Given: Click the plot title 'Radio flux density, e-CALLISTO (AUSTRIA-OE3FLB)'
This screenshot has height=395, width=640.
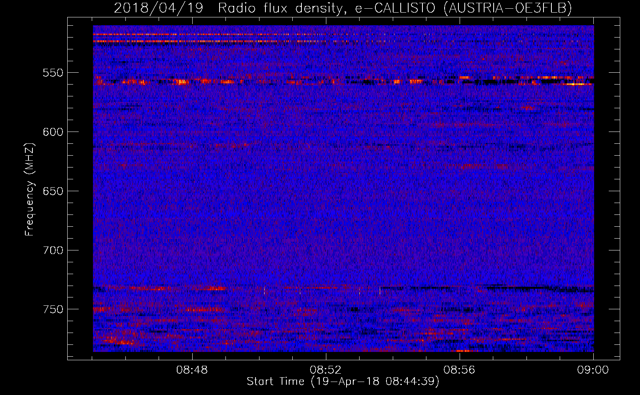Looking at the screenshot, I should tap(395, 8).
